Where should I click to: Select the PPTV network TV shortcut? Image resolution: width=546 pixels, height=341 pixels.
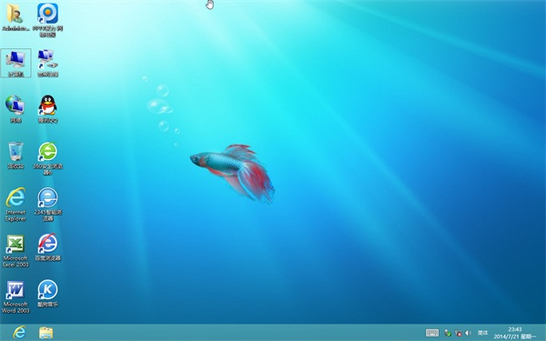[x=47, y=19]
